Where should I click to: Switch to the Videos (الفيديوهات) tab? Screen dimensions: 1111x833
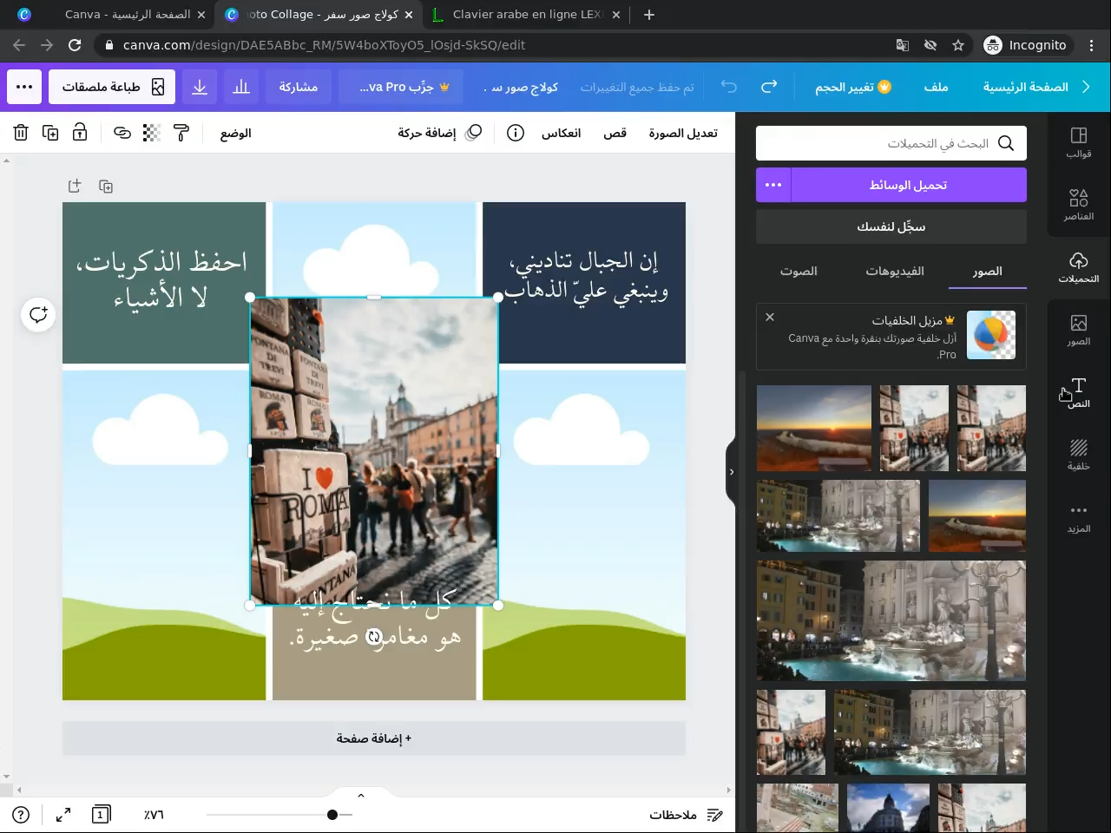[x=894, y=272]
